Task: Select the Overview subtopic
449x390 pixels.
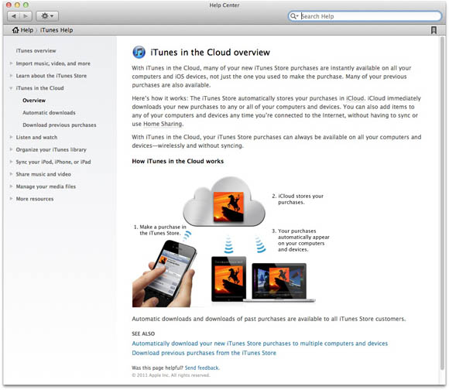Action: click(x=34, y=101)
